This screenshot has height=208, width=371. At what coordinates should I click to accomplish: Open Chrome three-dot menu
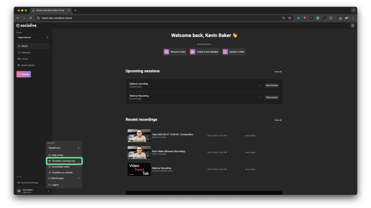(x=353, y=18)
